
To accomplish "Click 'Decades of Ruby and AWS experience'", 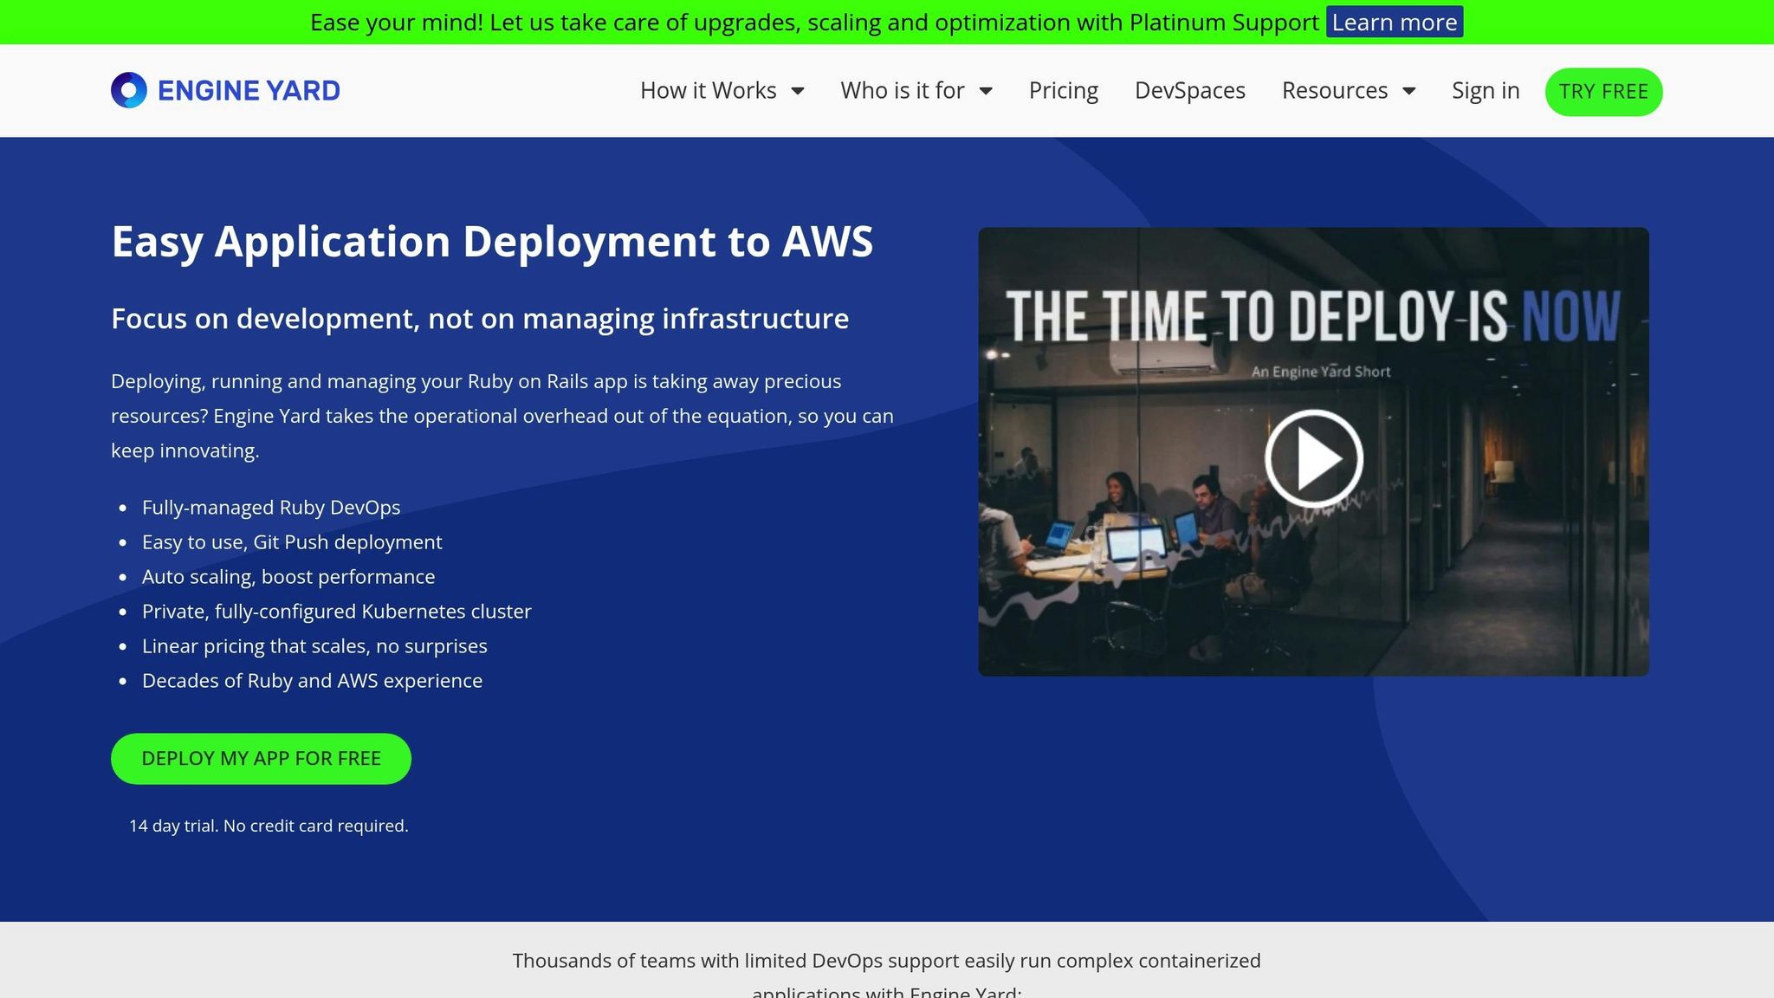I will [312, 680].
